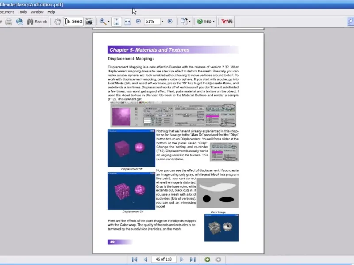The width and height of the screenshot is (354, 265).
Task: Go to the next page
Action: coord(182,259)
